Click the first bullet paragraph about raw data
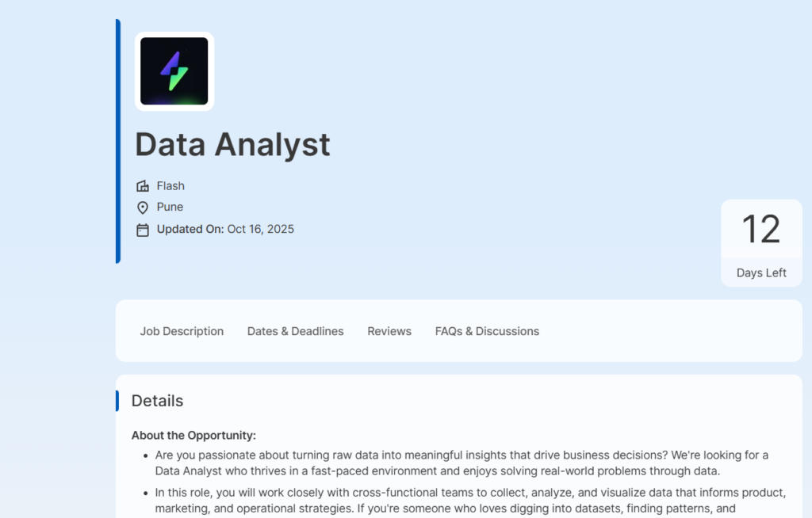The width and height of the screenshot is (812, 518). click(x=462, y=463)
